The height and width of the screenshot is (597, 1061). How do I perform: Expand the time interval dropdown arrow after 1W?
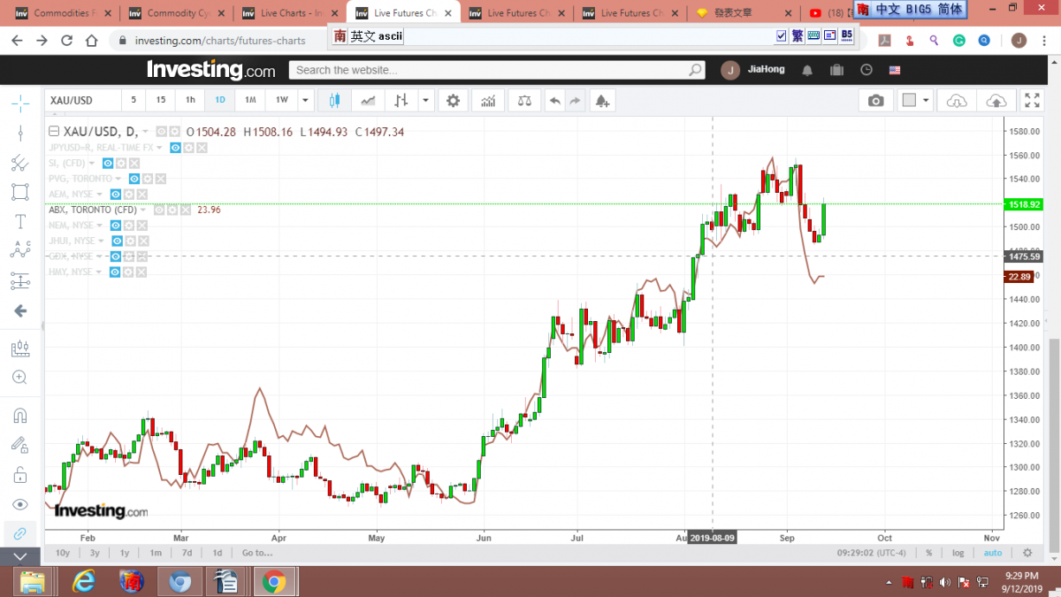coord(305,101)
